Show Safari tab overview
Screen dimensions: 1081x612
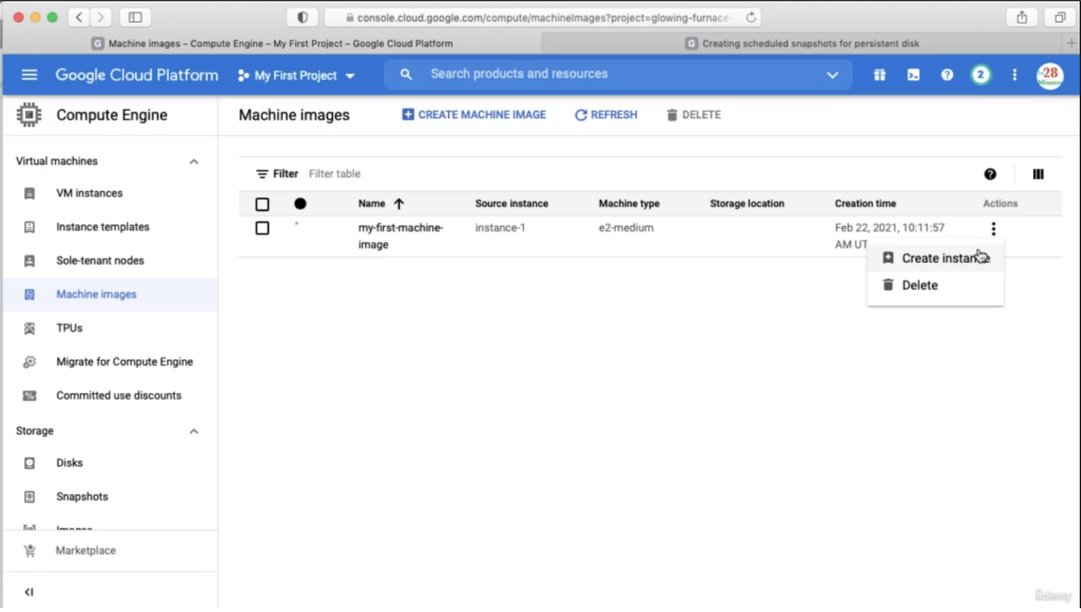[x=1060, y=18]
